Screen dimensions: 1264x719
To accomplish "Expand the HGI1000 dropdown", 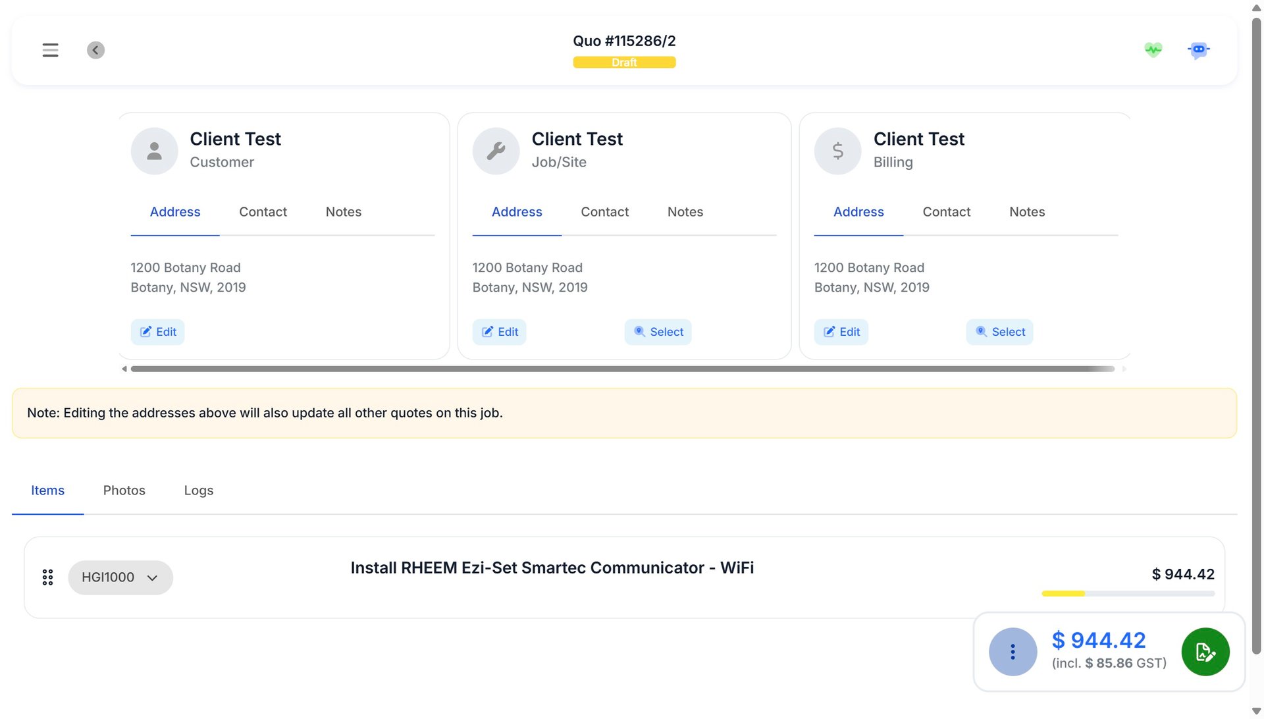I will [120, 577].
